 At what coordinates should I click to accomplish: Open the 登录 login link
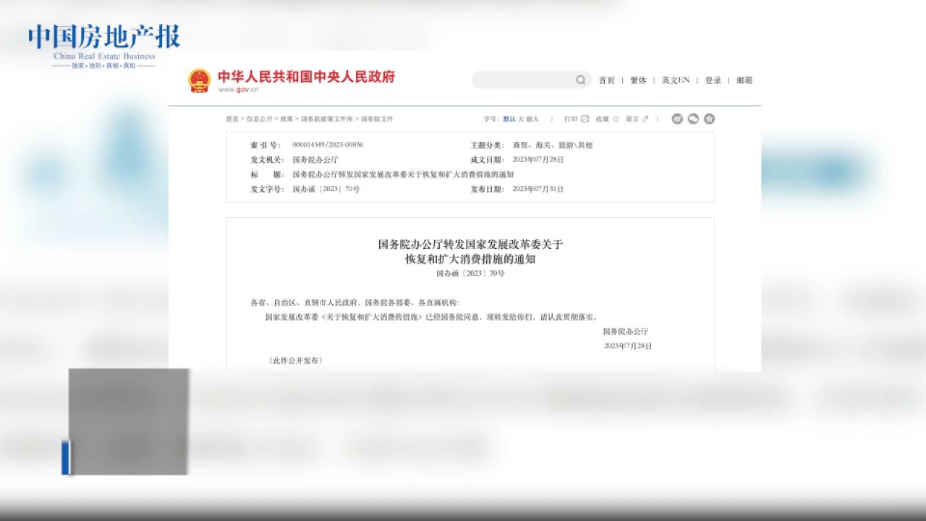pos(713,80)
